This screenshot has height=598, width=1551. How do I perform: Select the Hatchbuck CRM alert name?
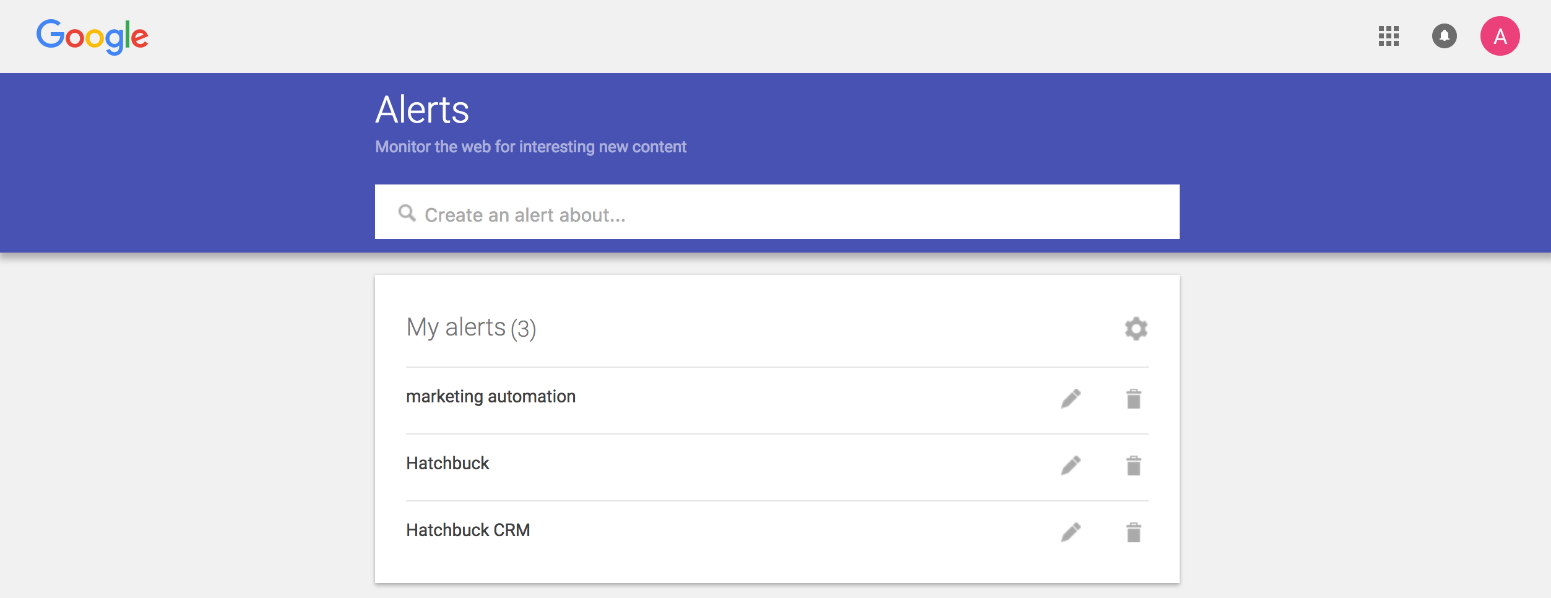pyautogui.click(x=468, y=531)
